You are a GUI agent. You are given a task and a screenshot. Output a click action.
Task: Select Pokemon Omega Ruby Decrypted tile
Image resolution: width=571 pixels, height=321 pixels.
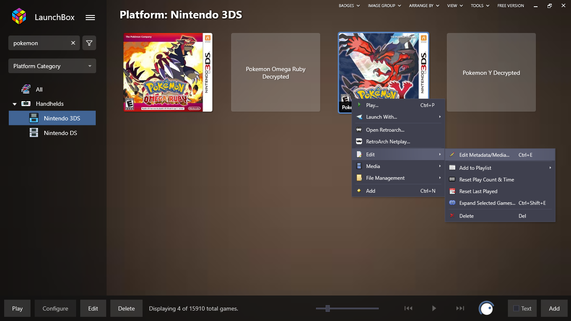pyautogui.click(x=275, y=72)
